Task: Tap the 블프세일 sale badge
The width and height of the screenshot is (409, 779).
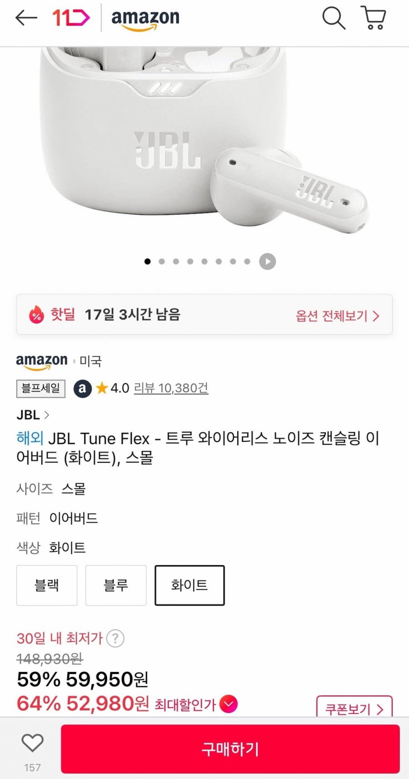Action: click(x=41, y=389)
